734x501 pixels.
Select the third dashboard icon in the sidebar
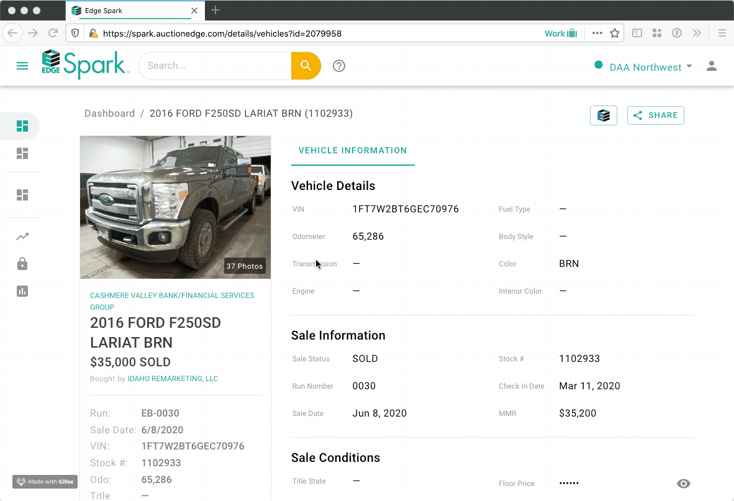click(22, 194)
